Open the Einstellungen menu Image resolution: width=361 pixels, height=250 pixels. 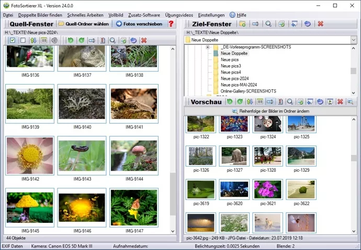pyautogui.click(x=211, y=15)
